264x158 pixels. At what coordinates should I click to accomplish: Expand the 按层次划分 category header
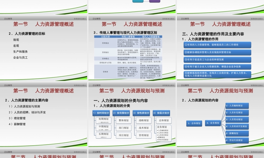pos(162,113)
